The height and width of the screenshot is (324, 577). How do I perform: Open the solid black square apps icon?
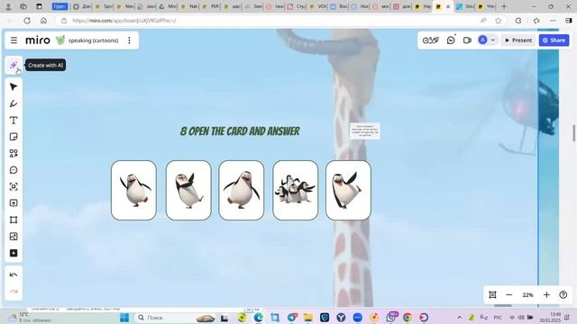(x=14, y=253)
